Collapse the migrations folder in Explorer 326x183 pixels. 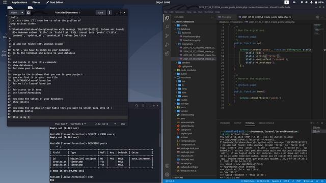tap(194, 44)
